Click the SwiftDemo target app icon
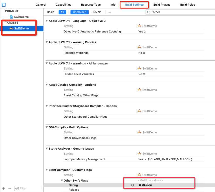This screenshot has width=215, height=192. tap(11, 28)
